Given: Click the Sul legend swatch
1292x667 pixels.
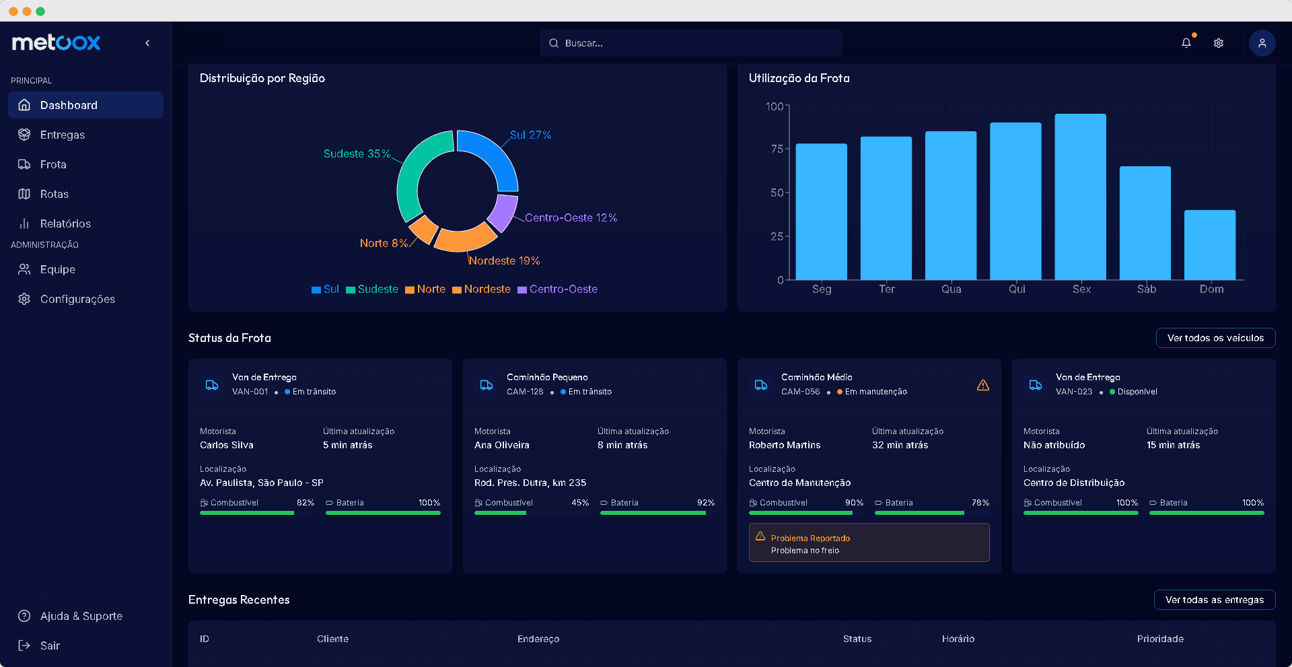Looking at the screenshot, I should pos(316,290).
